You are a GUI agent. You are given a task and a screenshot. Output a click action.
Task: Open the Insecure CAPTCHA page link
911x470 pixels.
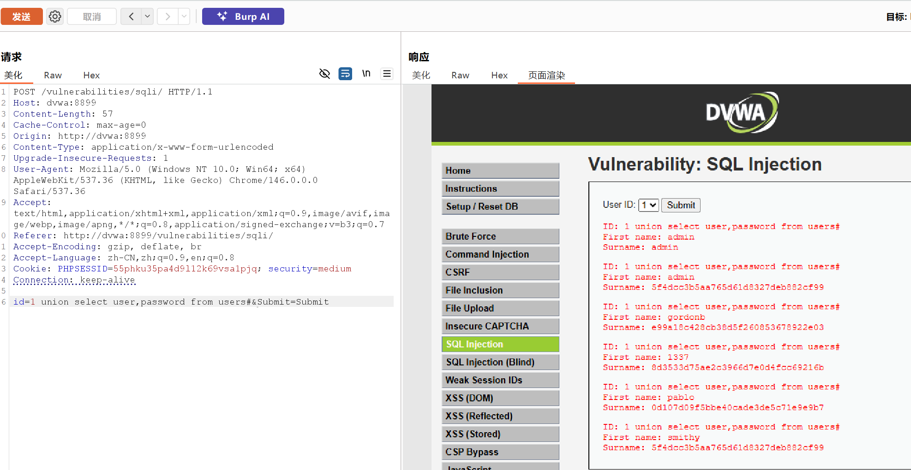[500, 326]
